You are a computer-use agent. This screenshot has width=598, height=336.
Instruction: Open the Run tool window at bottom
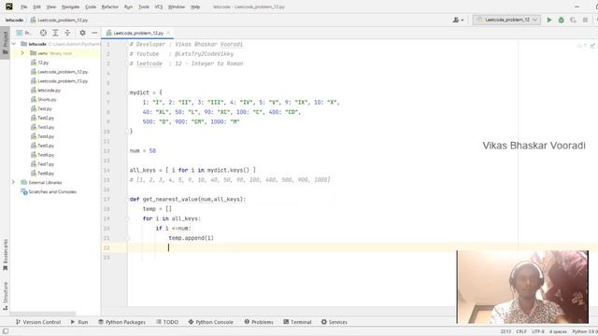(x=79, y=322)
